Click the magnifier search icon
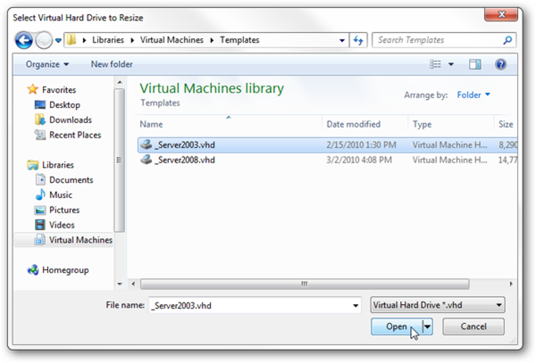 [508, 40]
